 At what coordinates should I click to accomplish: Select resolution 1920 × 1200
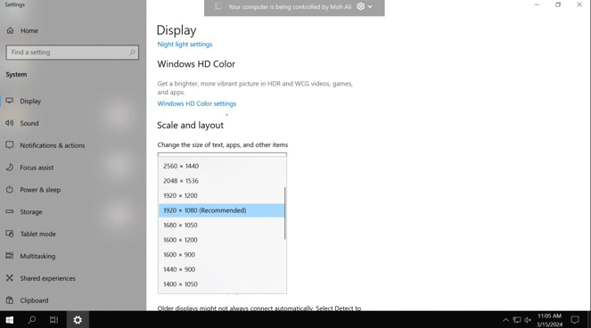[222, 195]
